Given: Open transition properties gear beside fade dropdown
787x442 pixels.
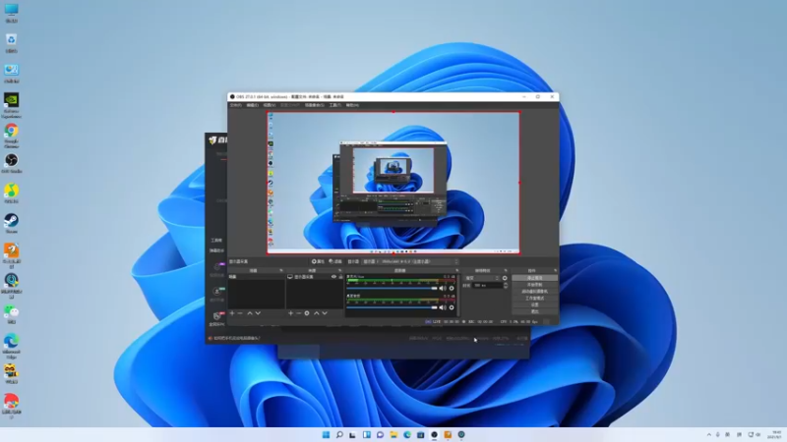Looking at the screenshot, I should [505, 278].
